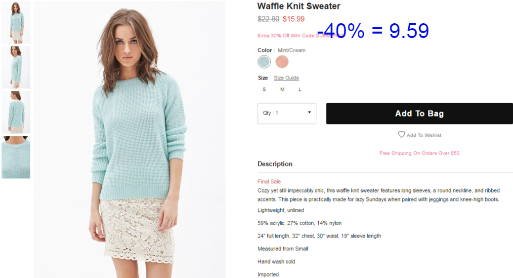Click the Add To Bag button
The width and height of the screenshot is (513, 278).
pos(420,114)
